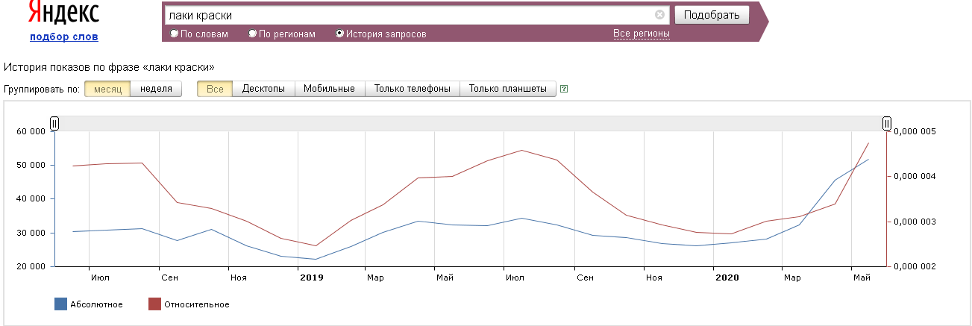Open the Все регионы region selector

[x=641, y=34]
